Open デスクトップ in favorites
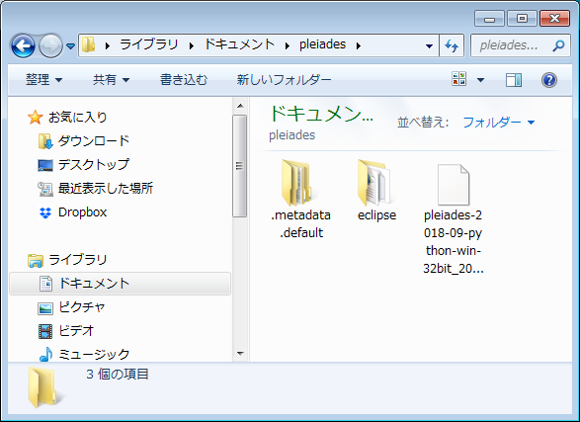 pyautogui.click(x=84, y=165)
